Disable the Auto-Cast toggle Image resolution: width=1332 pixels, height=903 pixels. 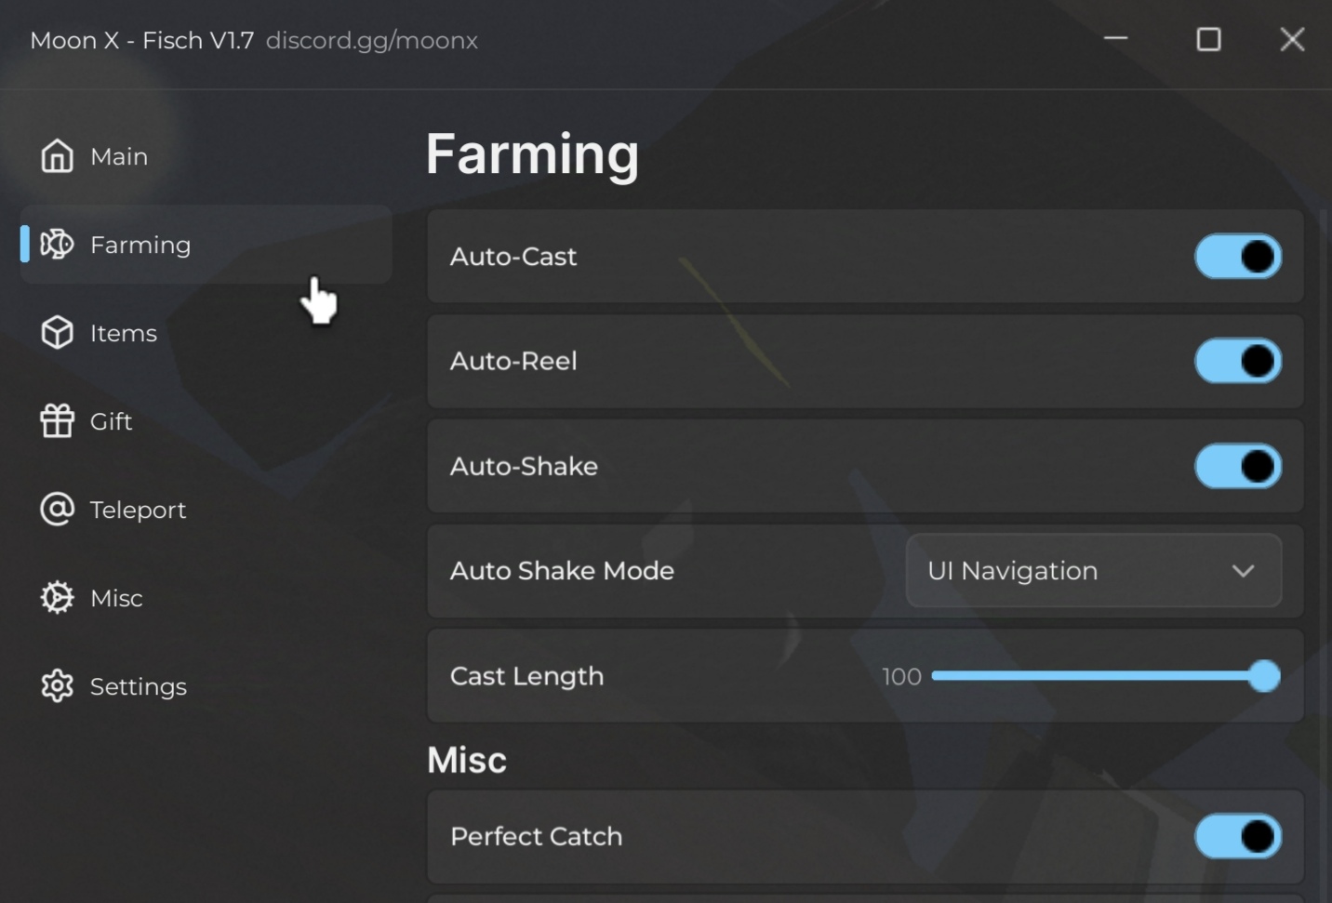[x=1238, y=257]
